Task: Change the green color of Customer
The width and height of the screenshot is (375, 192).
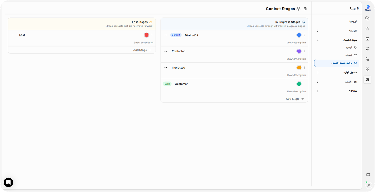Action: click(299, 84)
